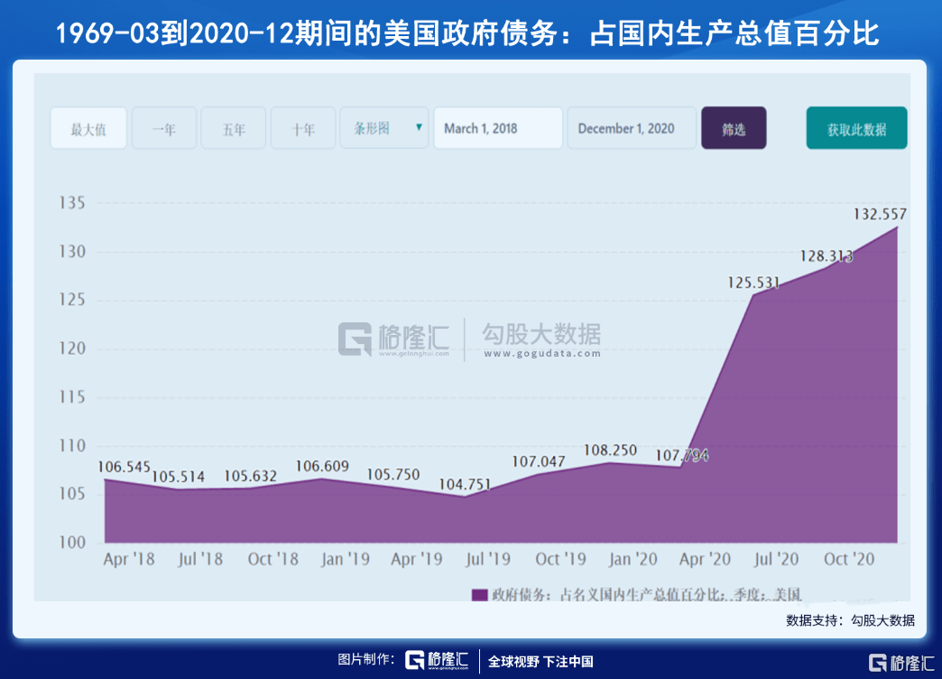This screenshot has width=942, height=679.
Task: Click the December 1, 2020 end date field
Action: click(x=632, y=128)
